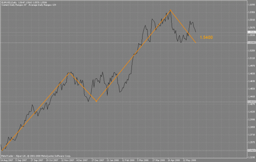Click price axis label 1.5670
The image size is (256, 162).
(x=251, y=28)
